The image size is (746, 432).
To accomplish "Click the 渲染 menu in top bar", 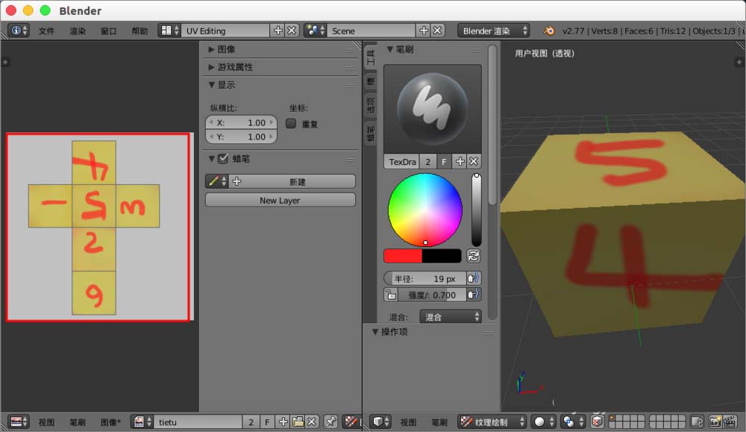I will pyautogui.click(x=77, y=31).
